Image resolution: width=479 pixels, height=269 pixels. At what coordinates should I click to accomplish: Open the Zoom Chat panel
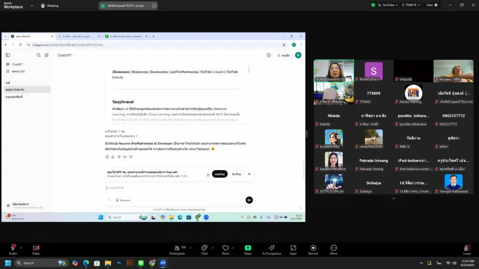pyautogui.click(x=204, y=249)
